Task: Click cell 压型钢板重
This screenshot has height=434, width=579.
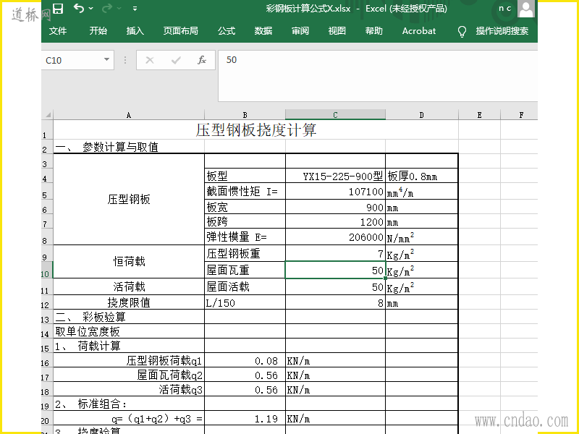Action: (x=245, y=253)
